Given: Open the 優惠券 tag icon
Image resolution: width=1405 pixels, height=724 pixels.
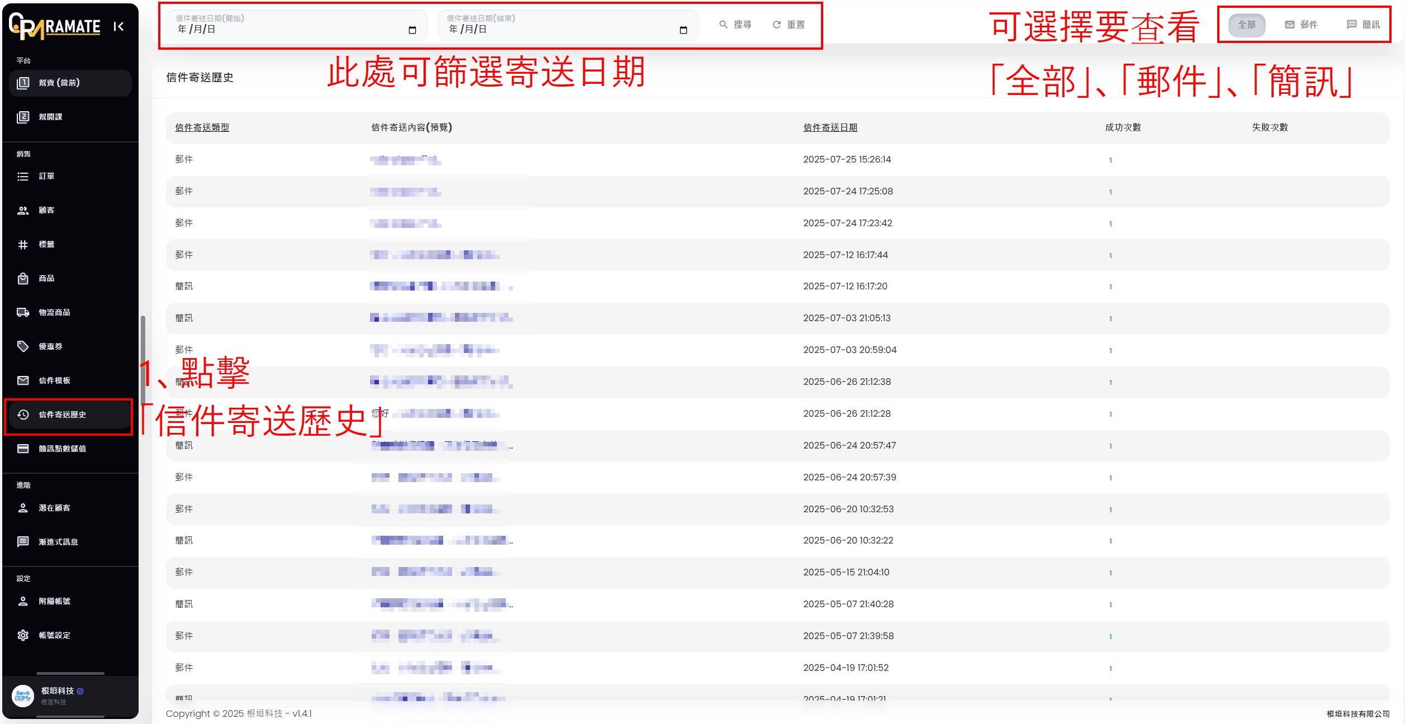Looking at the screenshot, I should click(x=23, y=347).
